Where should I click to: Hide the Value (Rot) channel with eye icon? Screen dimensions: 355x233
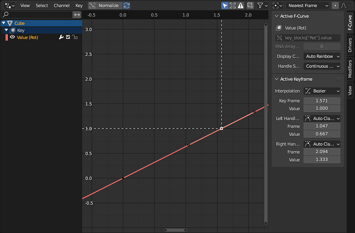pyautogui.click(x=12, y=37)
